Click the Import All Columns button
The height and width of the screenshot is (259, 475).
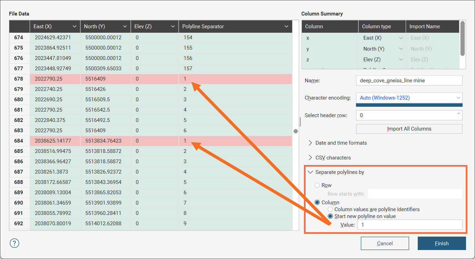coord(409,129)
